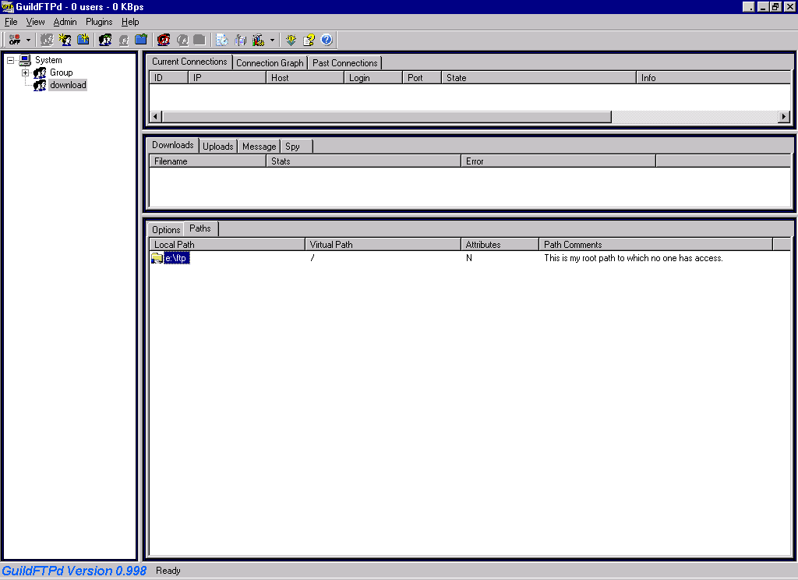Viewport: 798px width, 580px height.
Task: Open the dropdown arrow beside the tools icon
Action: [272, 40]
